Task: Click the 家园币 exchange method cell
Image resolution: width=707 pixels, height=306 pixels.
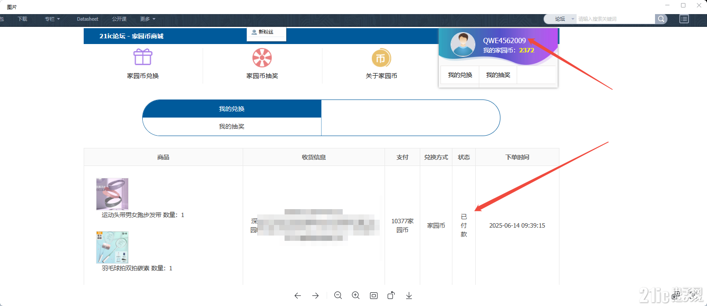Action: coord(436,225)
